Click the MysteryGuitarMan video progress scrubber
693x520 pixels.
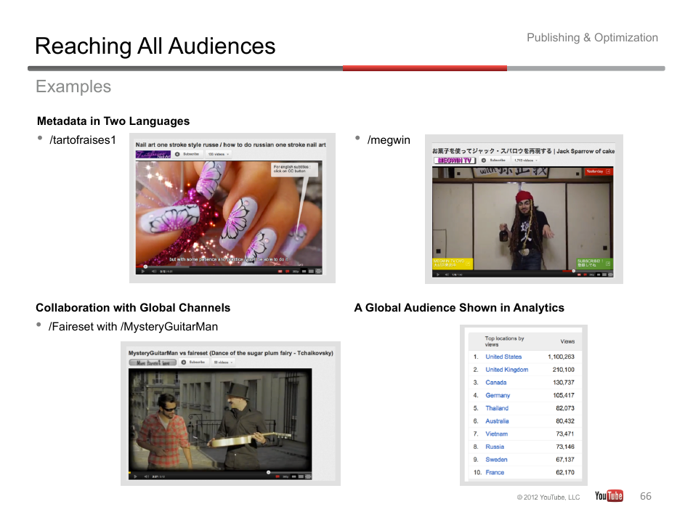(268, 472)
